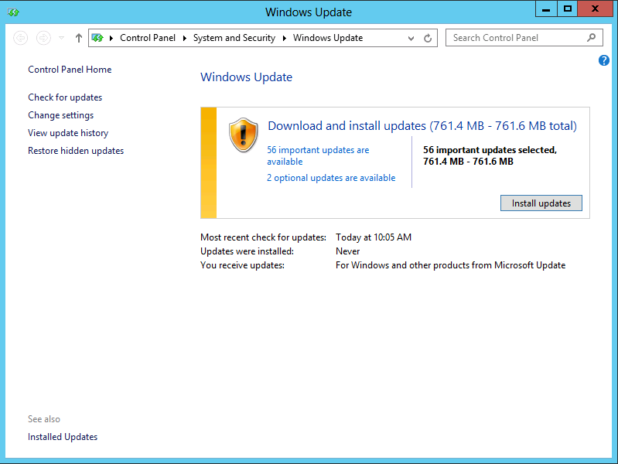Click Check for updates
618x464 pixels.
[65, 97]
